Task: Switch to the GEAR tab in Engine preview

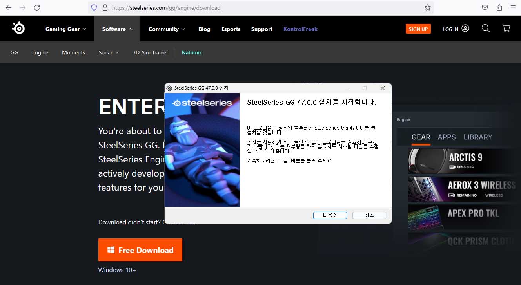Action: coord(421,137)
